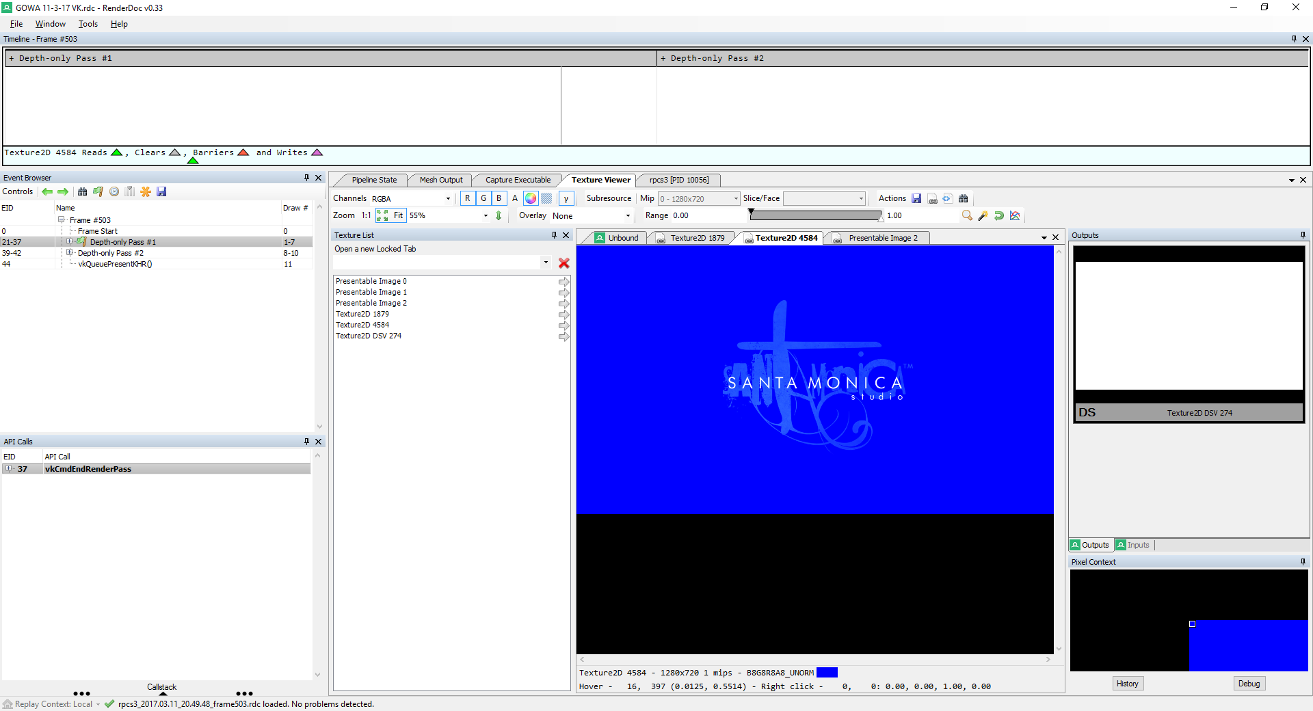Open the Tools menu
Viewport: 1313px width, 711px height.
tap(88, 24)
